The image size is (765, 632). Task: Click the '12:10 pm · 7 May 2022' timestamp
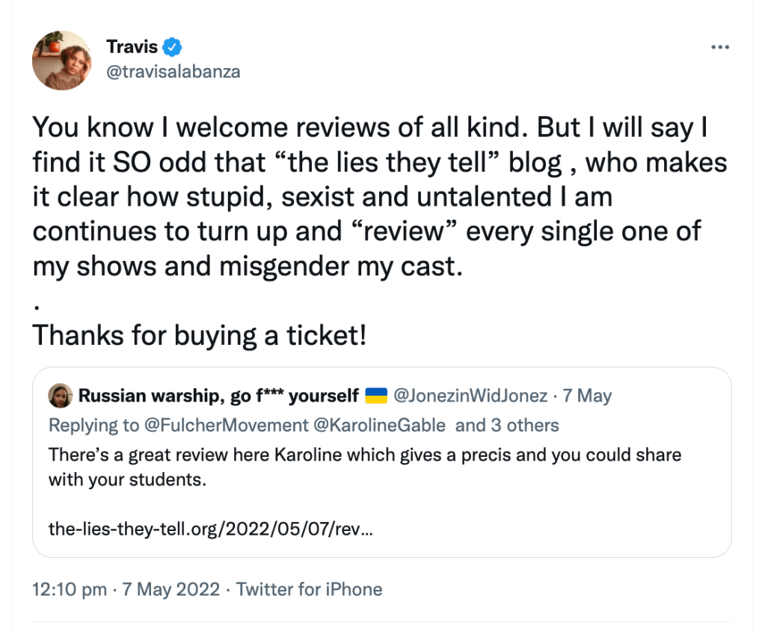point(126,589)
